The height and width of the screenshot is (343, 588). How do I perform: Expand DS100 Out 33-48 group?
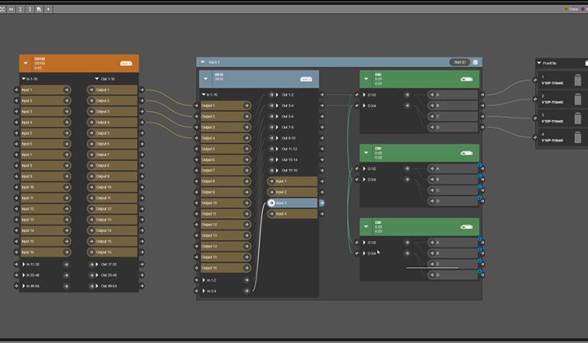tap(96, 275)
